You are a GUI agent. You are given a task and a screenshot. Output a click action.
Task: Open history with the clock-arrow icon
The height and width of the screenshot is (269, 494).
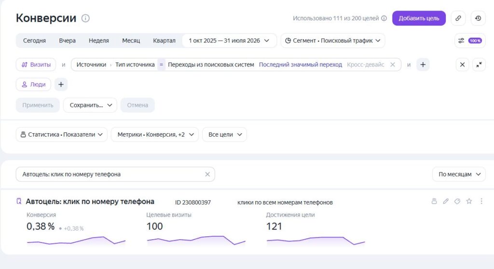(478, 18)
